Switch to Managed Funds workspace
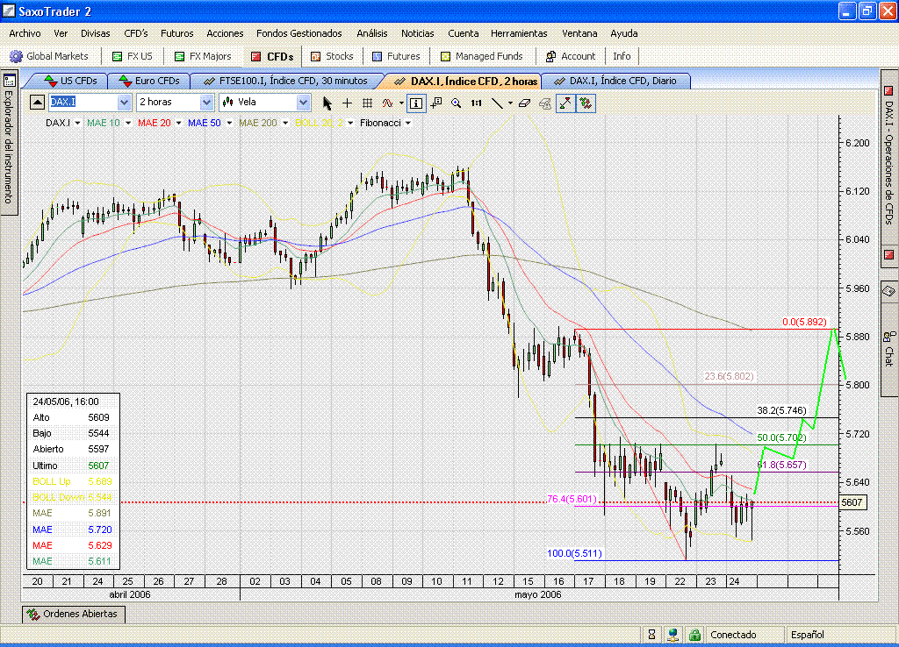This screenshot has height=647, width=899. click(482, 56)
